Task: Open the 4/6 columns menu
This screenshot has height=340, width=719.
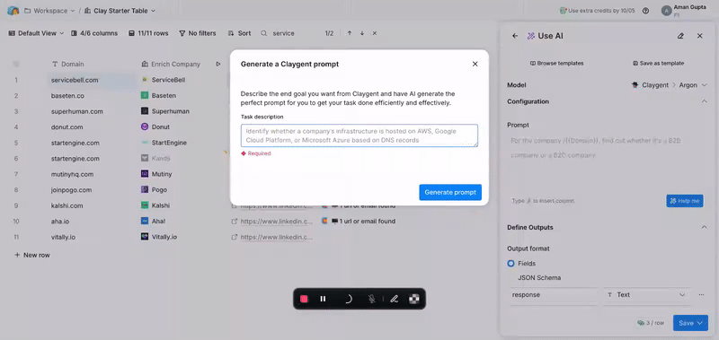Action: point(94,33)
